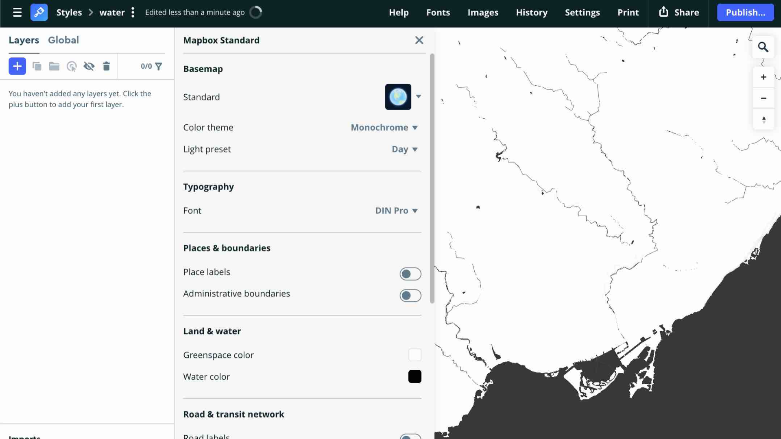Click the Delete layer trash icon

(106, 66)
